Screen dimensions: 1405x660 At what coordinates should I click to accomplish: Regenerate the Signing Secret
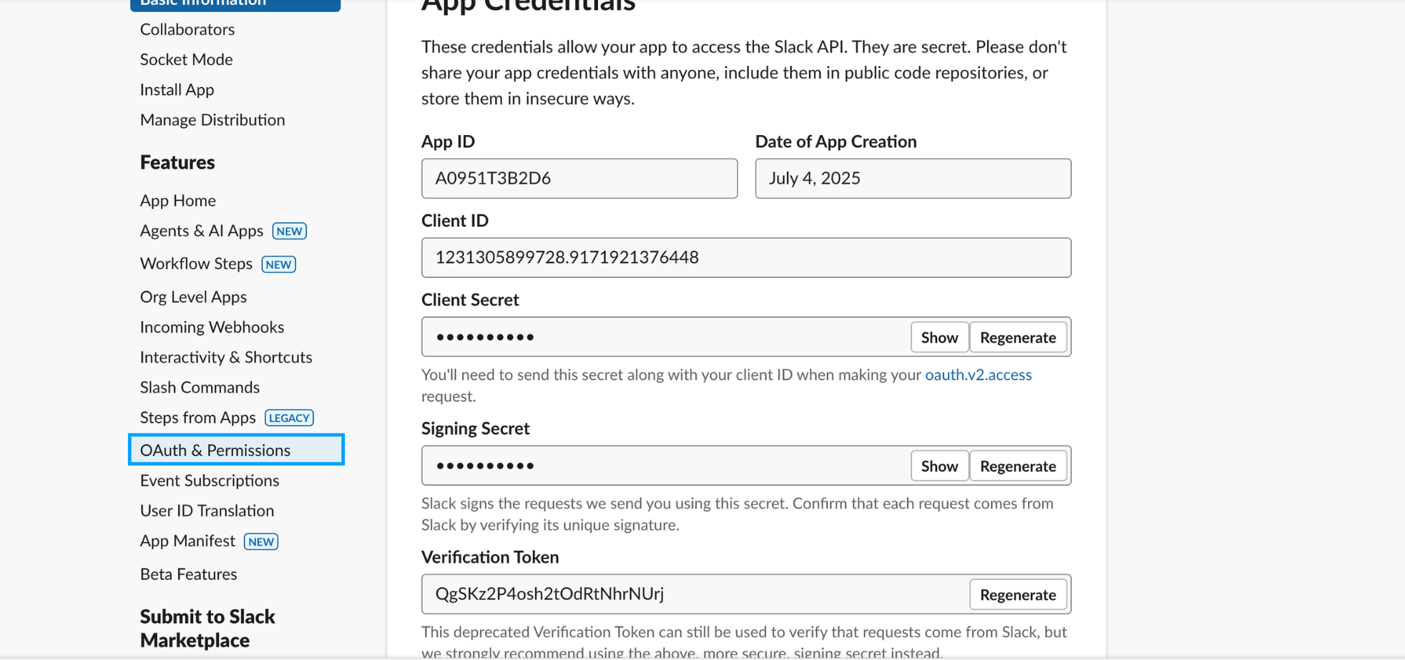coord(1018,466)
